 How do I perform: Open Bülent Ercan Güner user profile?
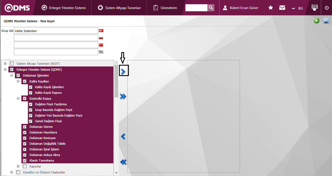tap(241, 8)
